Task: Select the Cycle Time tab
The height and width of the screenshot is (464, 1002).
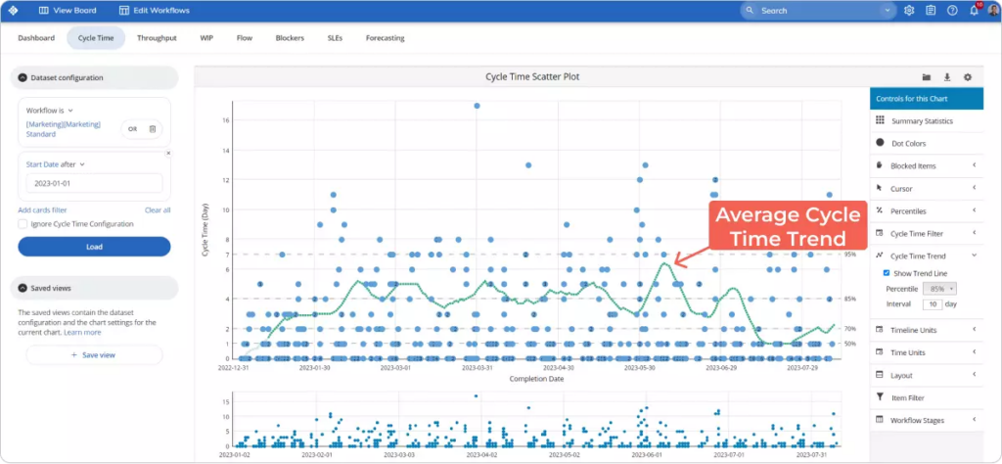Action: pyautogui.click(x=96, y=38)
